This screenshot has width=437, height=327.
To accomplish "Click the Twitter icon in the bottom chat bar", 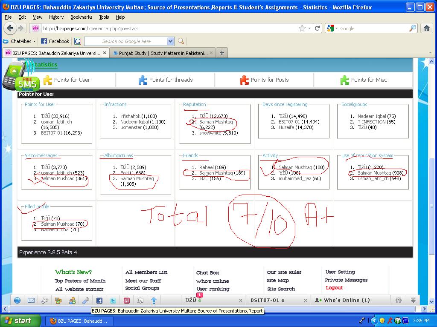I will tap(113, 300).
